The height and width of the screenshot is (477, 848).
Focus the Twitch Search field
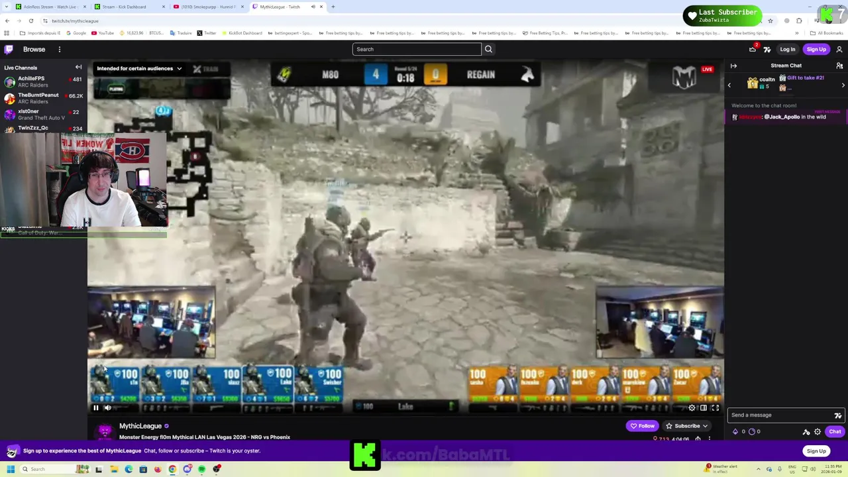coord(417,49)
